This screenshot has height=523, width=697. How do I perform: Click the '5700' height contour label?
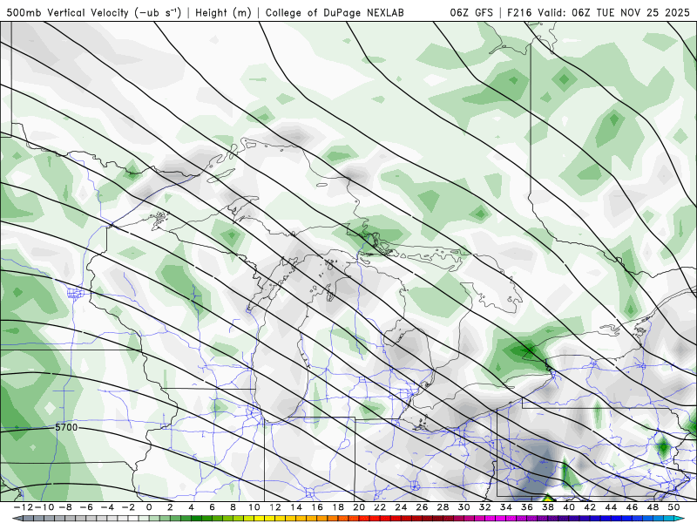coord(66,427)
